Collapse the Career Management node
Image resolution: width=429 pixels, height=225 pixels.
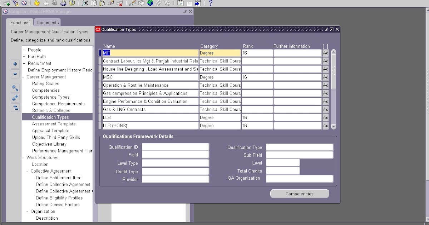coord(24,77)
